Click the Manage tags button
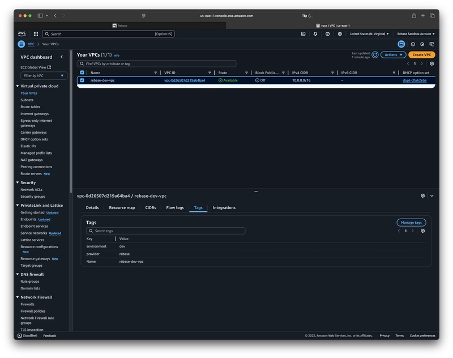The width and height of the screenshot is (453, 358). (411, 223)
